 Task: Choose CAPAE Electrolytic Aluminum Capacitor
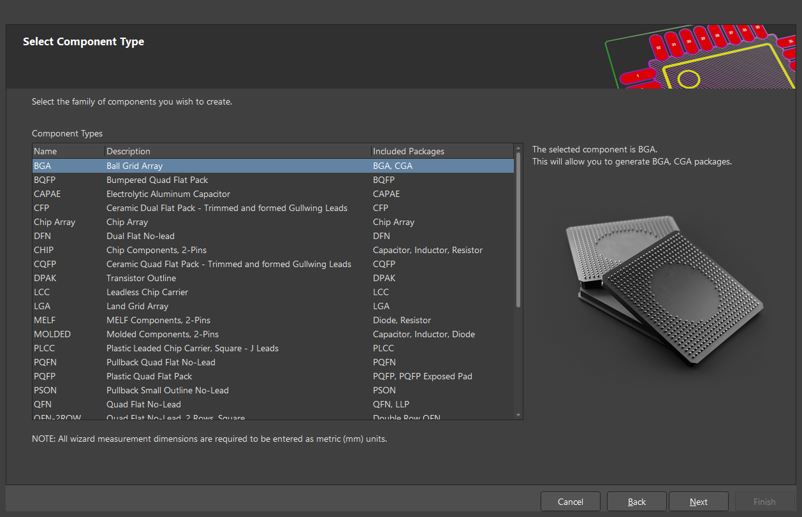coord(273,194)
